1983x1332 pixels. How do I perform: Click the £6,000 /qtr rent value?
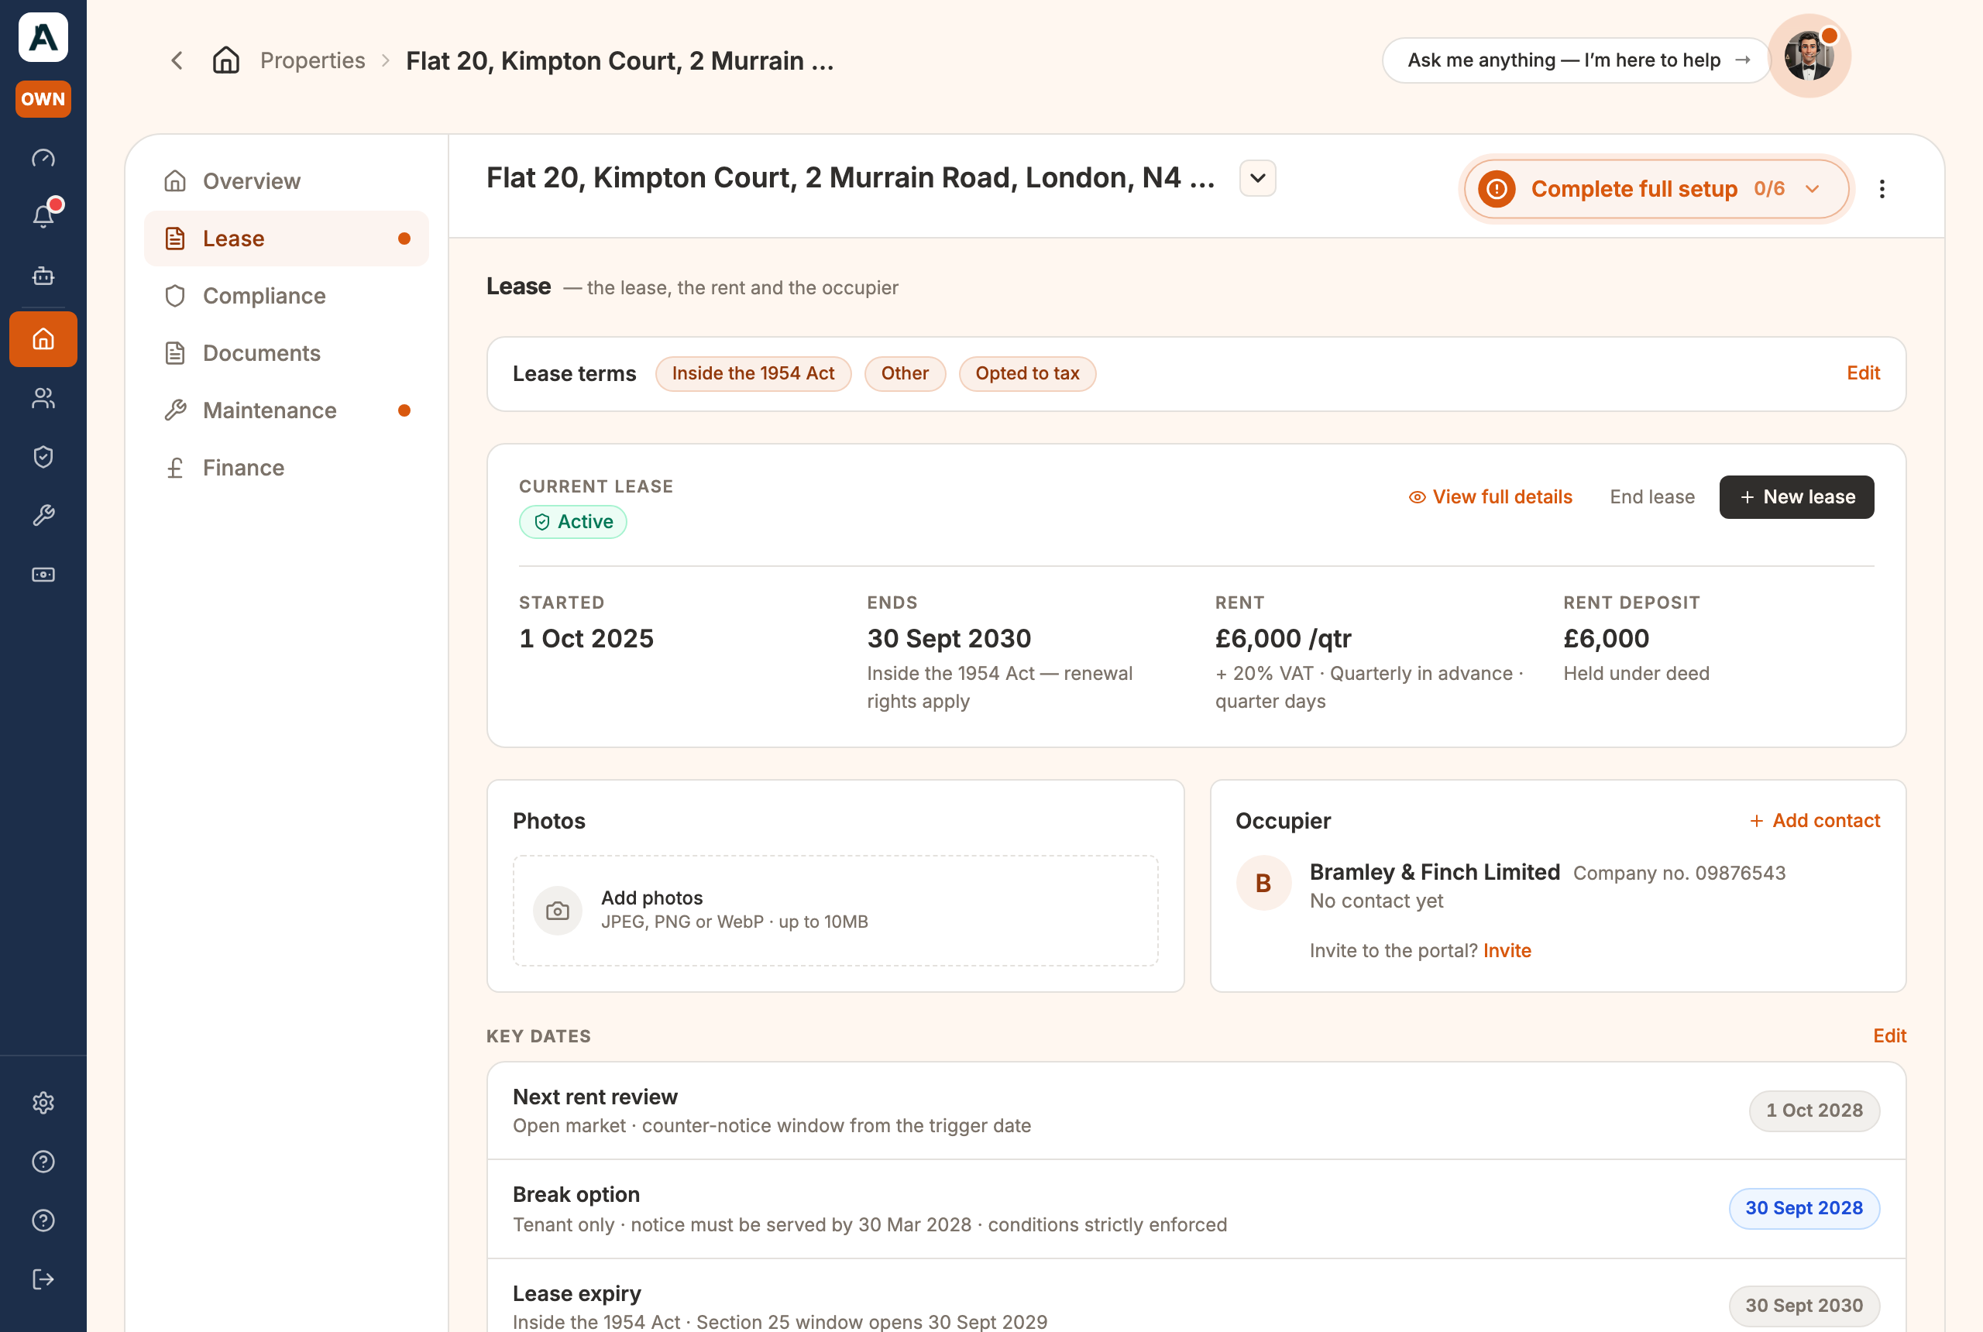click(1283, 639)
